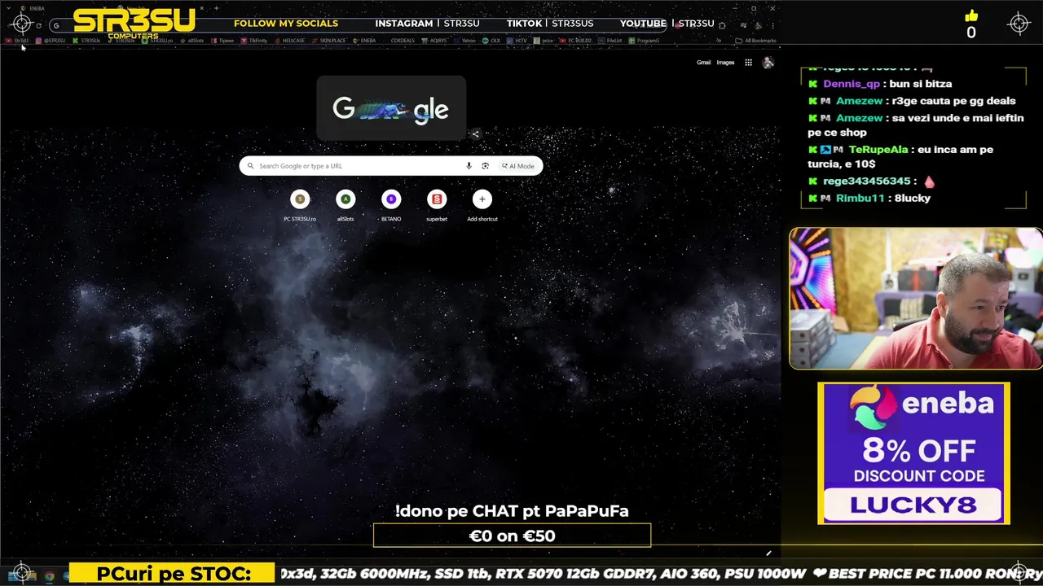Click the eneba LUCKY8 discount banner
This screenshot has width=1043, height=586.
(913, 453)
